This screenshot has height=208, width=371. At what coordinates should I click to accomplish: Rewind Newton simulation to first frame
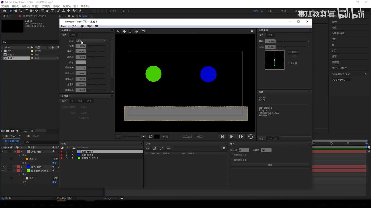222,137
